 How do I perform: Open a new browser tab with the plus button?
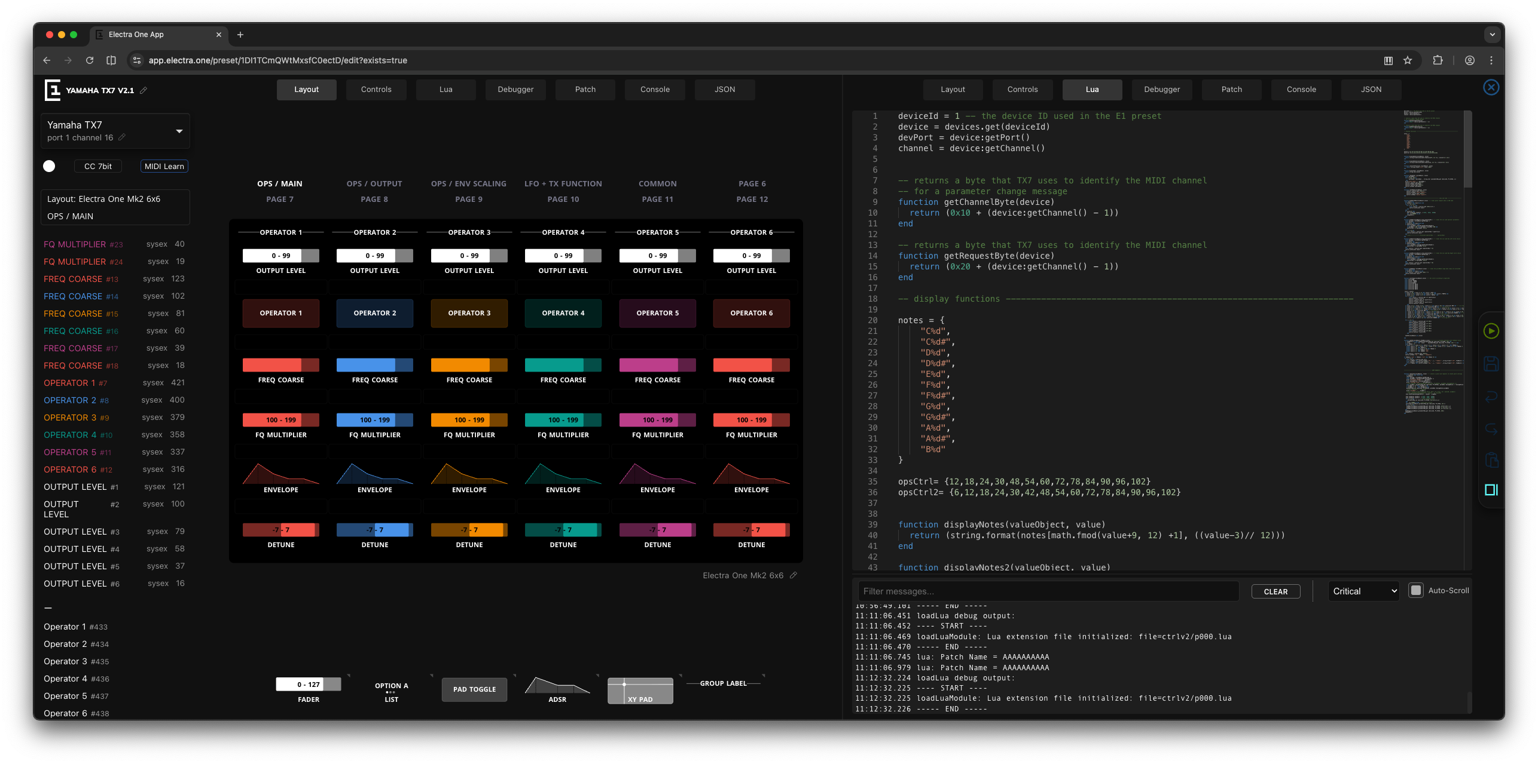pyautogui.click(x=240, y=35)
